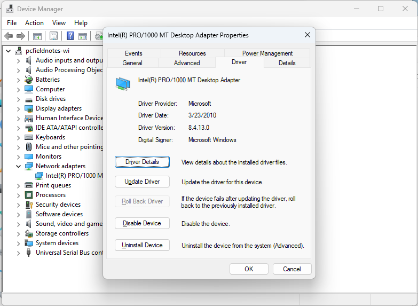Viewport: 418px width, 306px height.
Task: Expand the Monitors node
Action: coord(18,157)
